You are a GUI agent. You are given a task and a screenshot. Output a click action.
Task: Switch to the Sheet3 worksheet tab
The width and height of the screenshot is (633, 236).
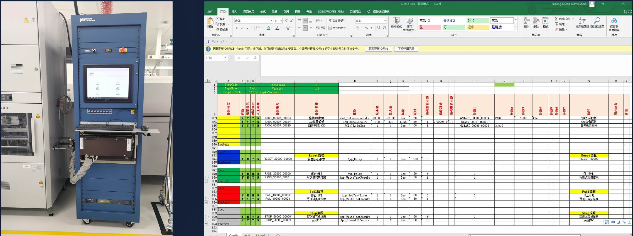tap(261, 235)
